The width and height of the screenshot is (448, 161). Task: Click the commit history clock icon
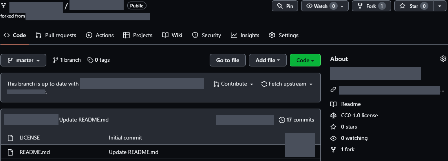282,120
